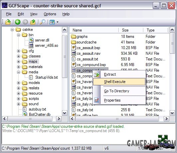This screenshot has height=153, width=177.
Task: Click the Up folder toolbar icon
Action: pyautogui.click(x=33, y=22)
